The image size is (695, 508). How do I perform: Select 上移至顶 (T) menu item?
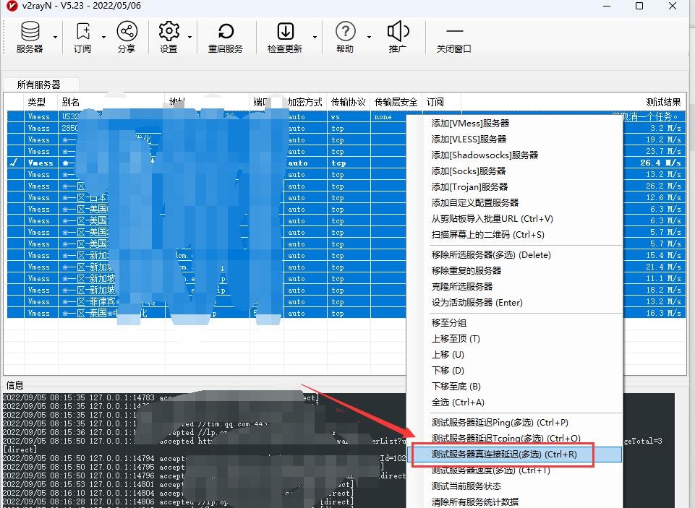point(456,339)
